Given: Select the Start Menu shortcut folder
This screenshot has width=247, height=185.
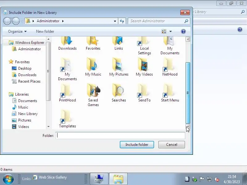Looking at the screenshot, I should pos(170,93).
